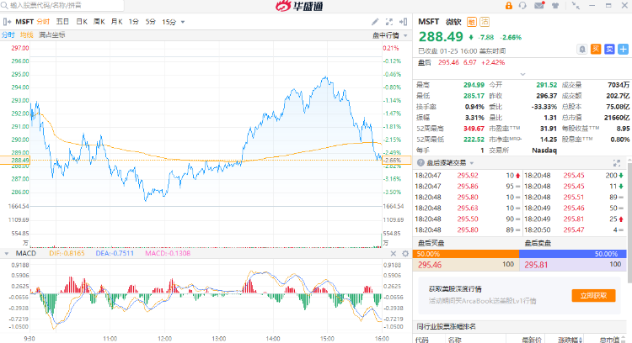Viewport: 632px width, 343px height.
Task: Click the orange buy (买) button
Action: click(596, 50)
